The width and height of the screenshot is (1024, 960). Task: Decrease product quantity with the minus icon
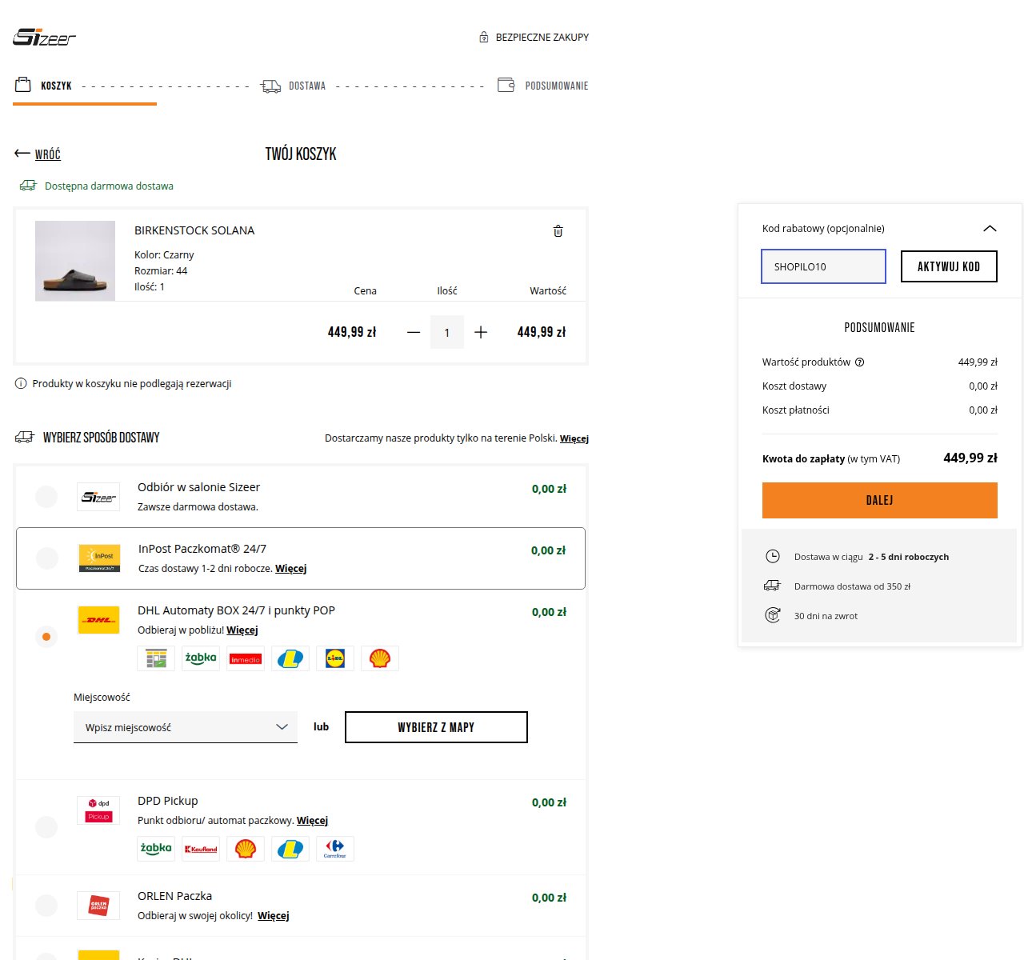(414, 332)
